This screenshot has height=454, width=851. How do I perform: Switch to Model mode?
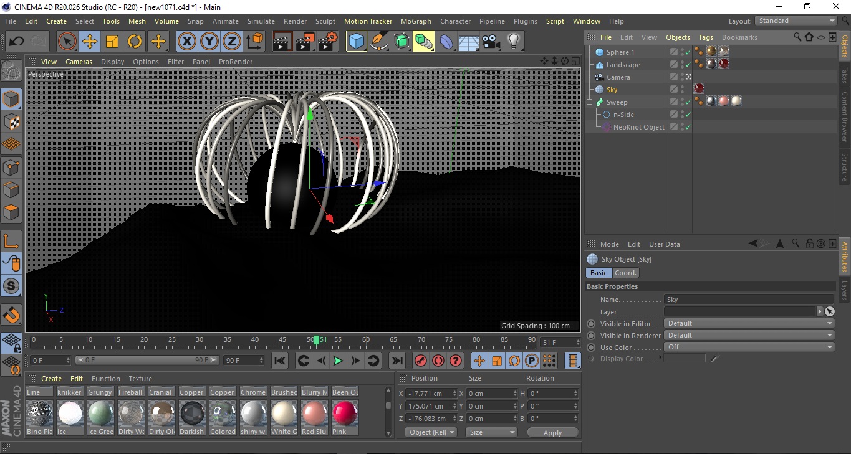(x=11, y=99)
